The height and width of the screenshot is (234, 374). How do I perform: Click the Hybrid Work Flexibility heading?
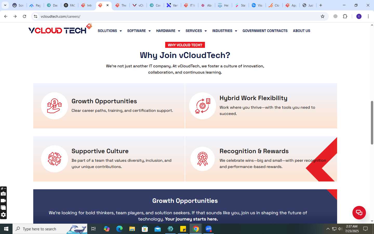click(253, 98)
